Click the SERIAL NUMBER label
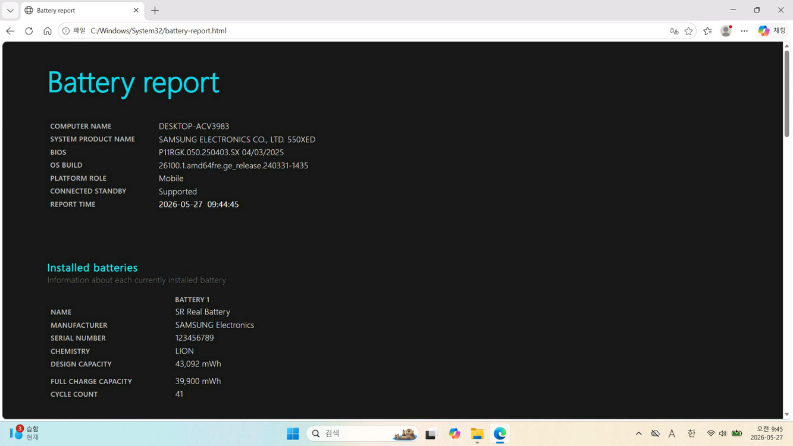793x446 pixels. click(x=78, y=338)
